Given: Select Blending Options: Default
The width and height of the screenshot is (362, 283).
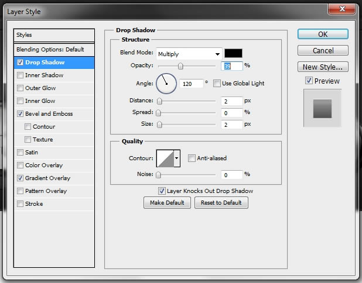Looking at the screenshot, I should point(54,50).
